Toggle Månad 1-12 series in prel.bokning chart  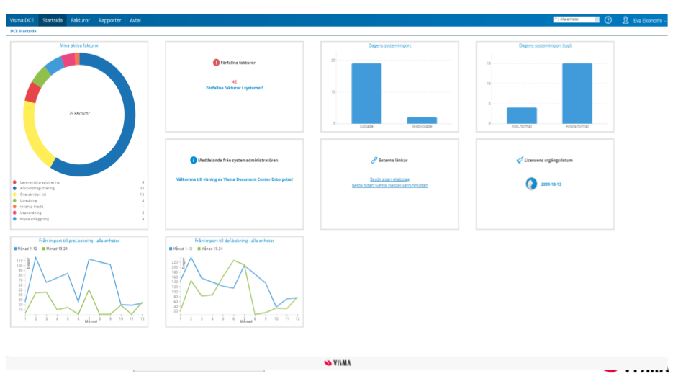pyautogui.click(x=26, y=249)
